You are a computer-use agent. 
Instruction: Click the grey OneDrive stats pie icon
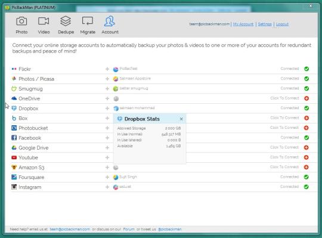pos(116,99)
